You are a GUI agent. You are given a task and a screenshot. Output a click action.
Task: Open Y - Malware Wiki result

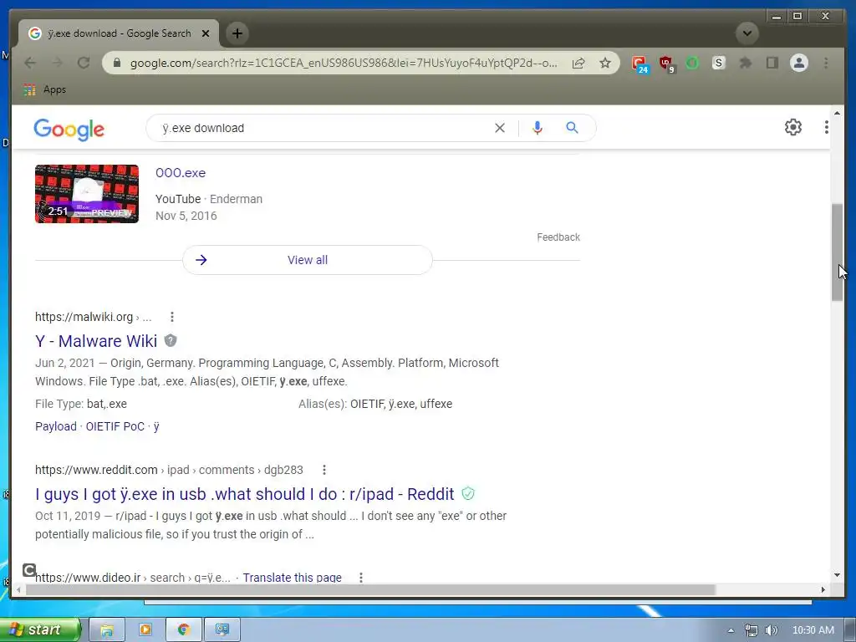coord(96,341)
